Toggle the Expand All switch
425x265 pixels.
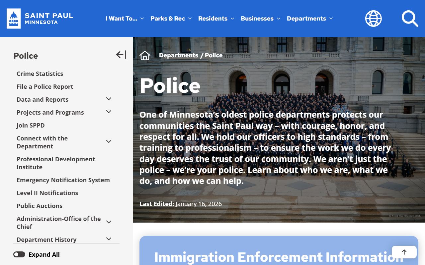coord(19,254)
